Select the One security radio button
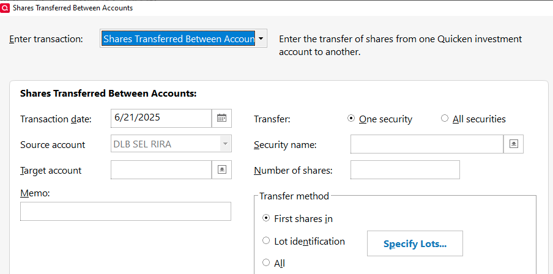553x274 pixels. [x=351, y=119]
